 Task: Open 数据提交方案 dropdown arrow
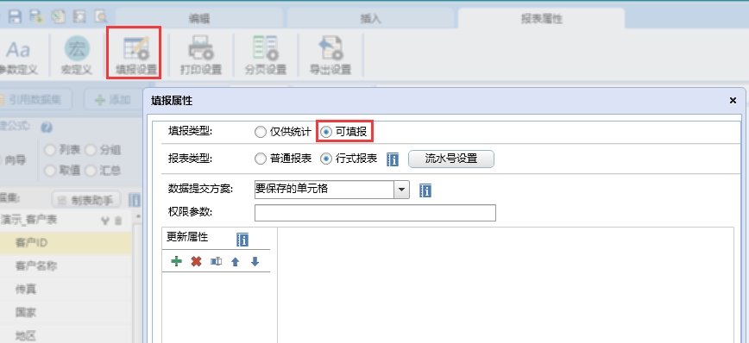point(402,190)
